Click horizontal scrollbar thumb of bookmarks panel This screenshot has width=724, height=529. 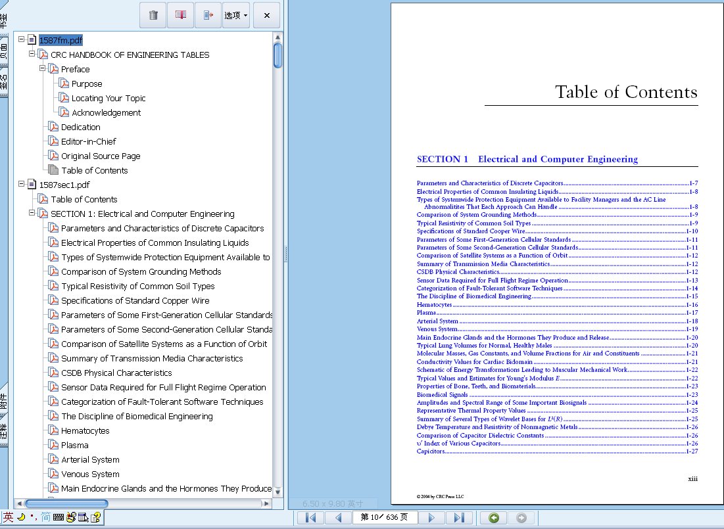pyautogui.click(x=66, y=503)
